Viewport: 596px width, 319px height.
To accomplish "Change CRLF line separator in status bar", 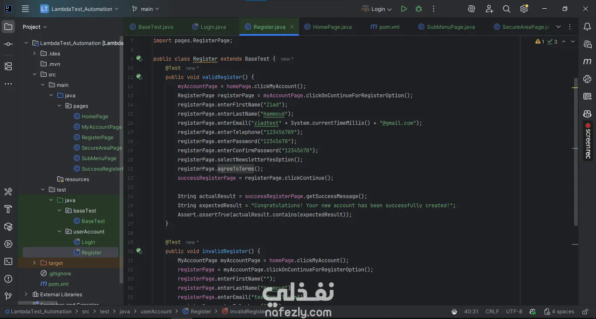I will tap(492, 312).
